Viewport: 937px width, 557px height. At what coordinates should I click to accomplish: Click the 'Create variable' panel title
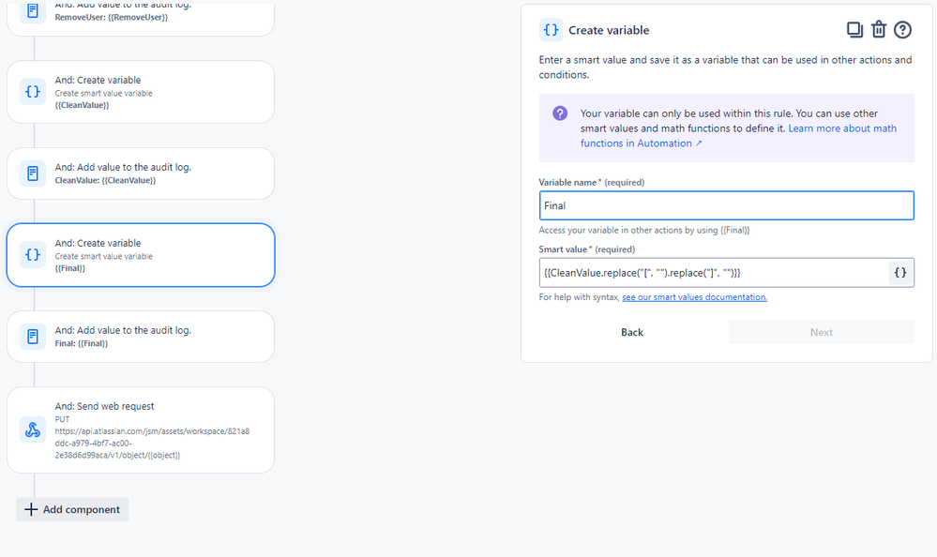click(x=609, y=30)
